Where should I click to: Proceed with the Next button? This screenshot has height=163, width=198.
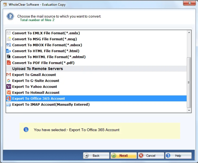tap(124, 156)
